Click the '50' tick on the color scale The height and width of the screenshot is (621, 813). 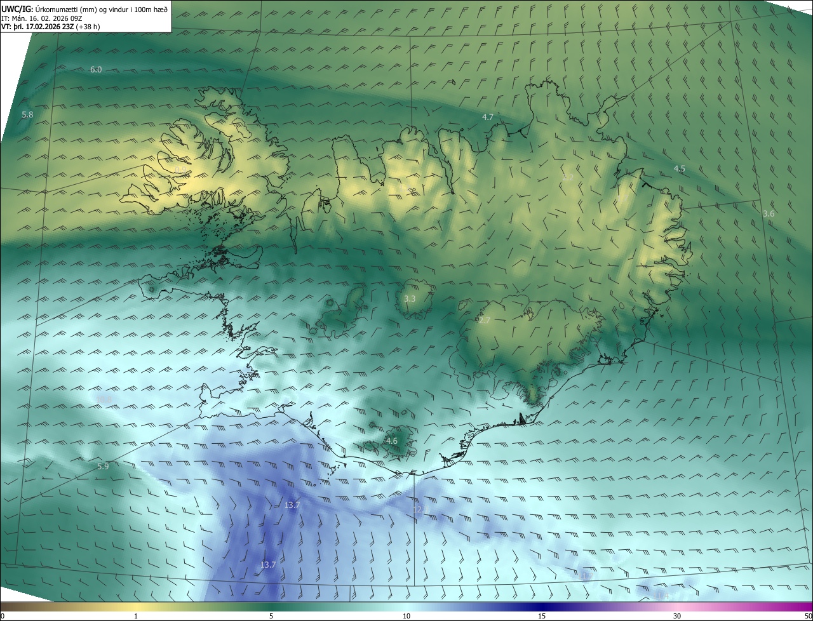pyautogui.click(x=808, y=617)
